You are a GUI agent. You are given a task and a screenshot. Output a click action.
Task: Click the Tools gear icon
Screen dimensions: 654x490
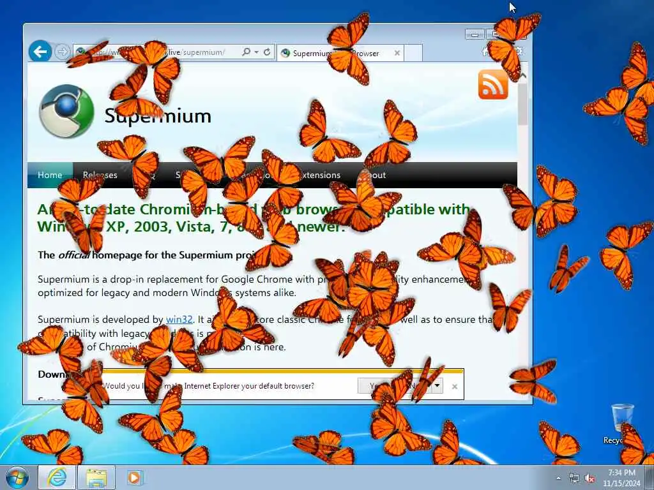tap(518, 51)
